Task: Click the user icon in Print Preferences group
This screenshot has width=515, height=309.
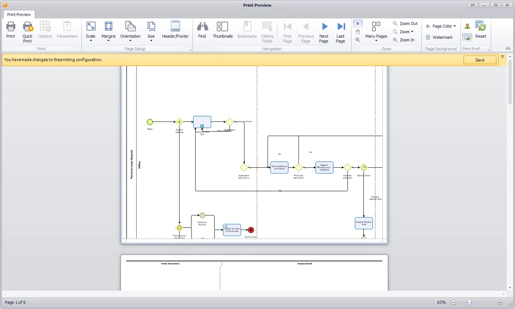Action: click(467, 26)
